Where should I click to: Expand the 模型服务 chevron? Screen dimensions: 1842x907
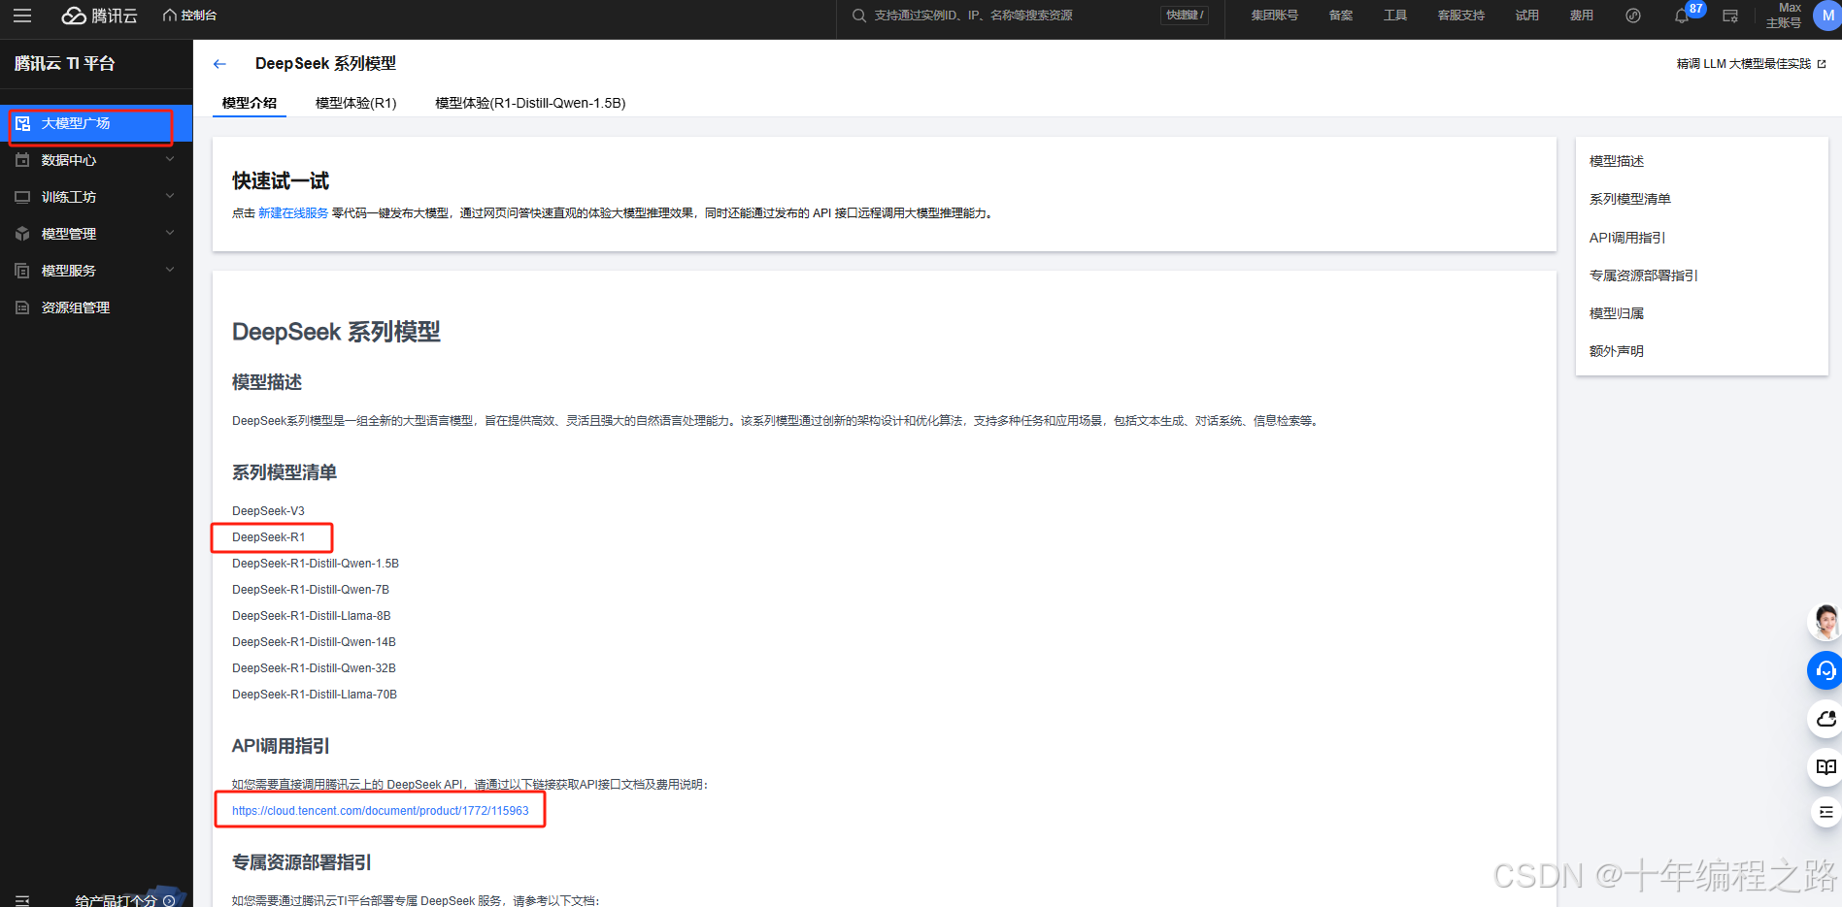(170, 270)
